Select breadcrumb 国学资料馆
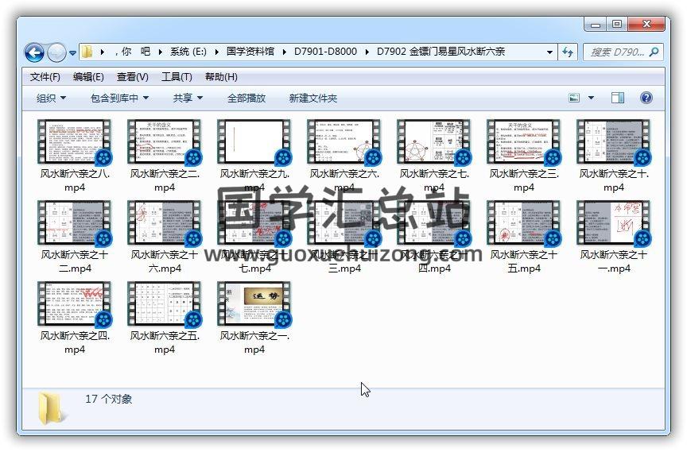The image size is (687, 452). pyautogui.click(x=250, y=52)
